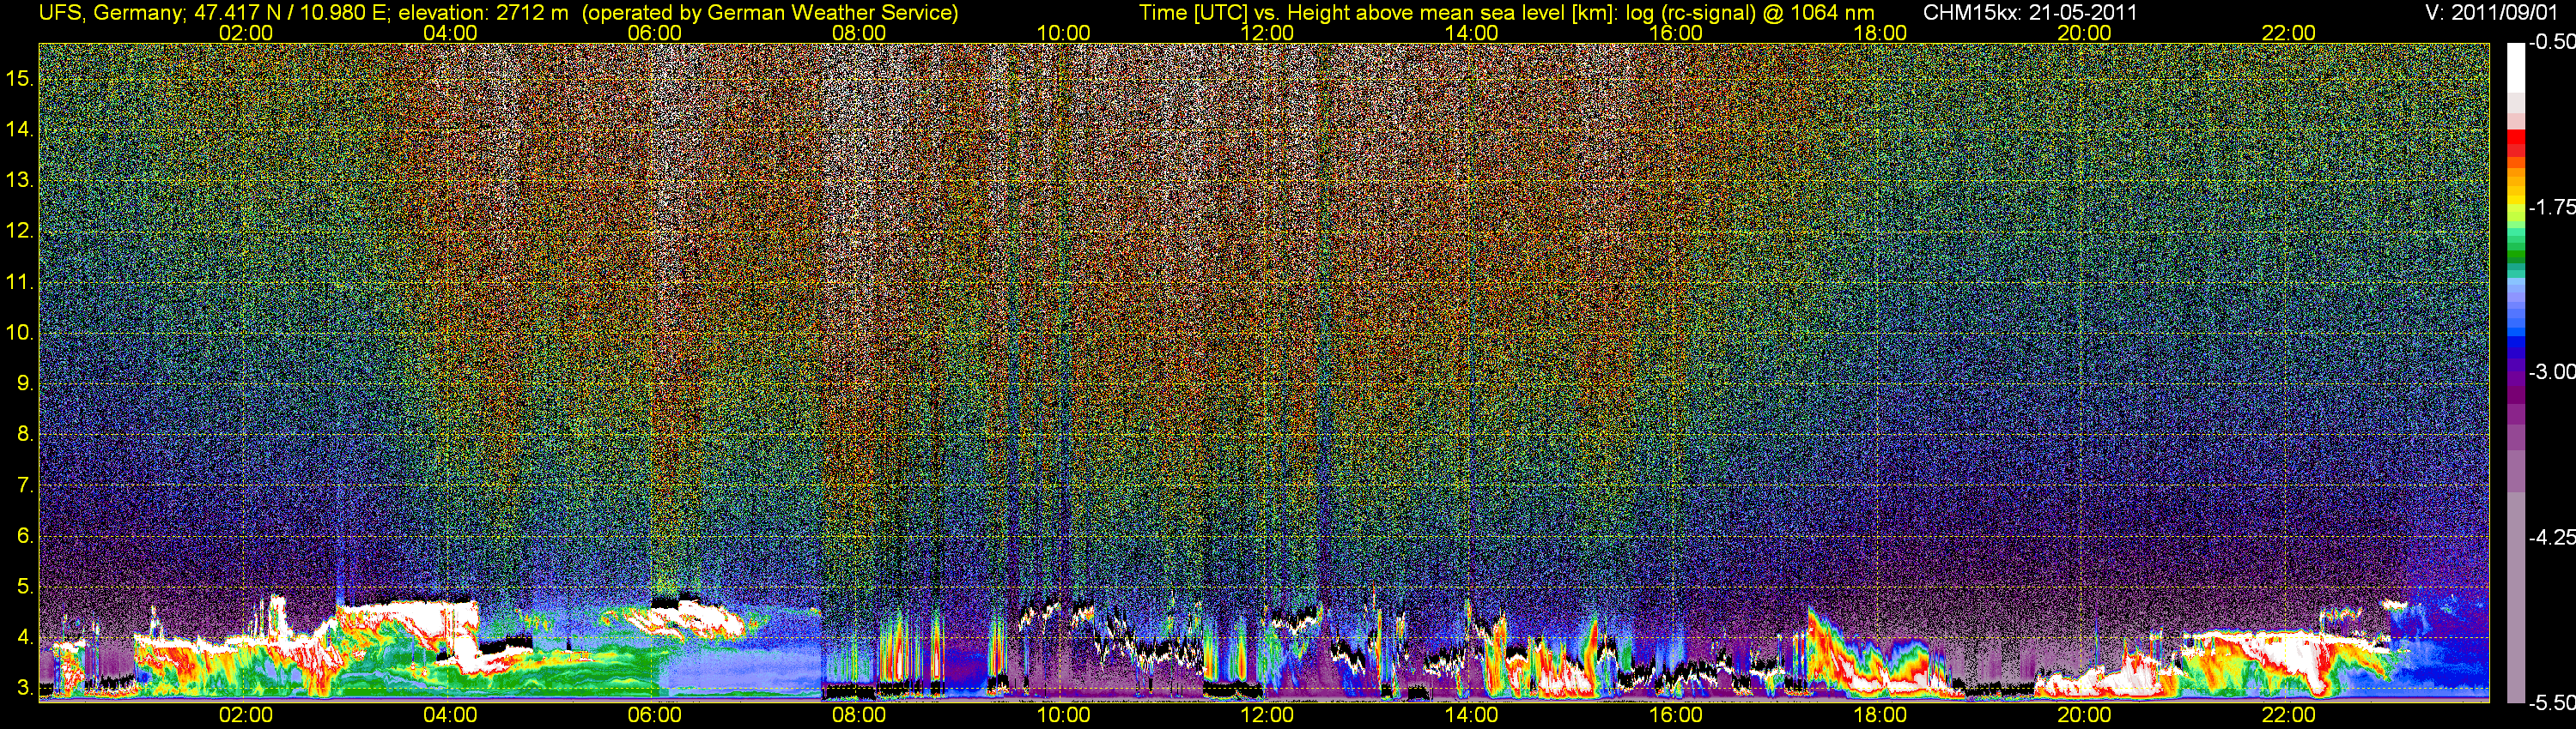Click the color scale value '-4.25'

(x=2551, y=537)
